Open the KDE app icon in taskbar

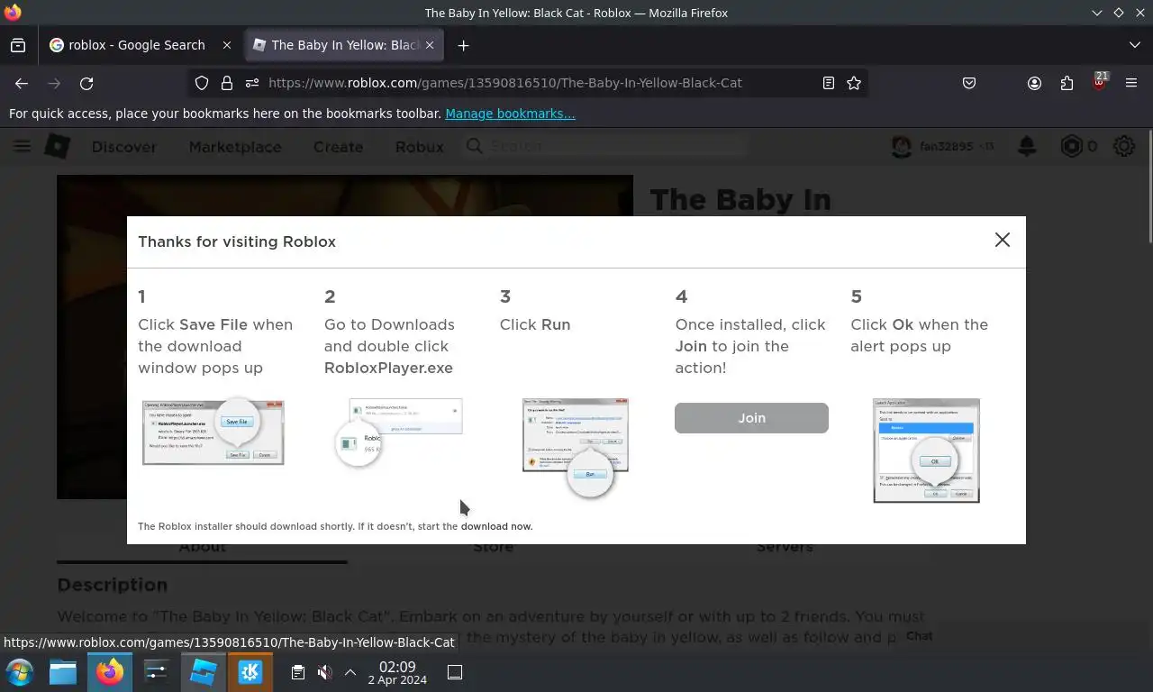[x=250, y=672]
